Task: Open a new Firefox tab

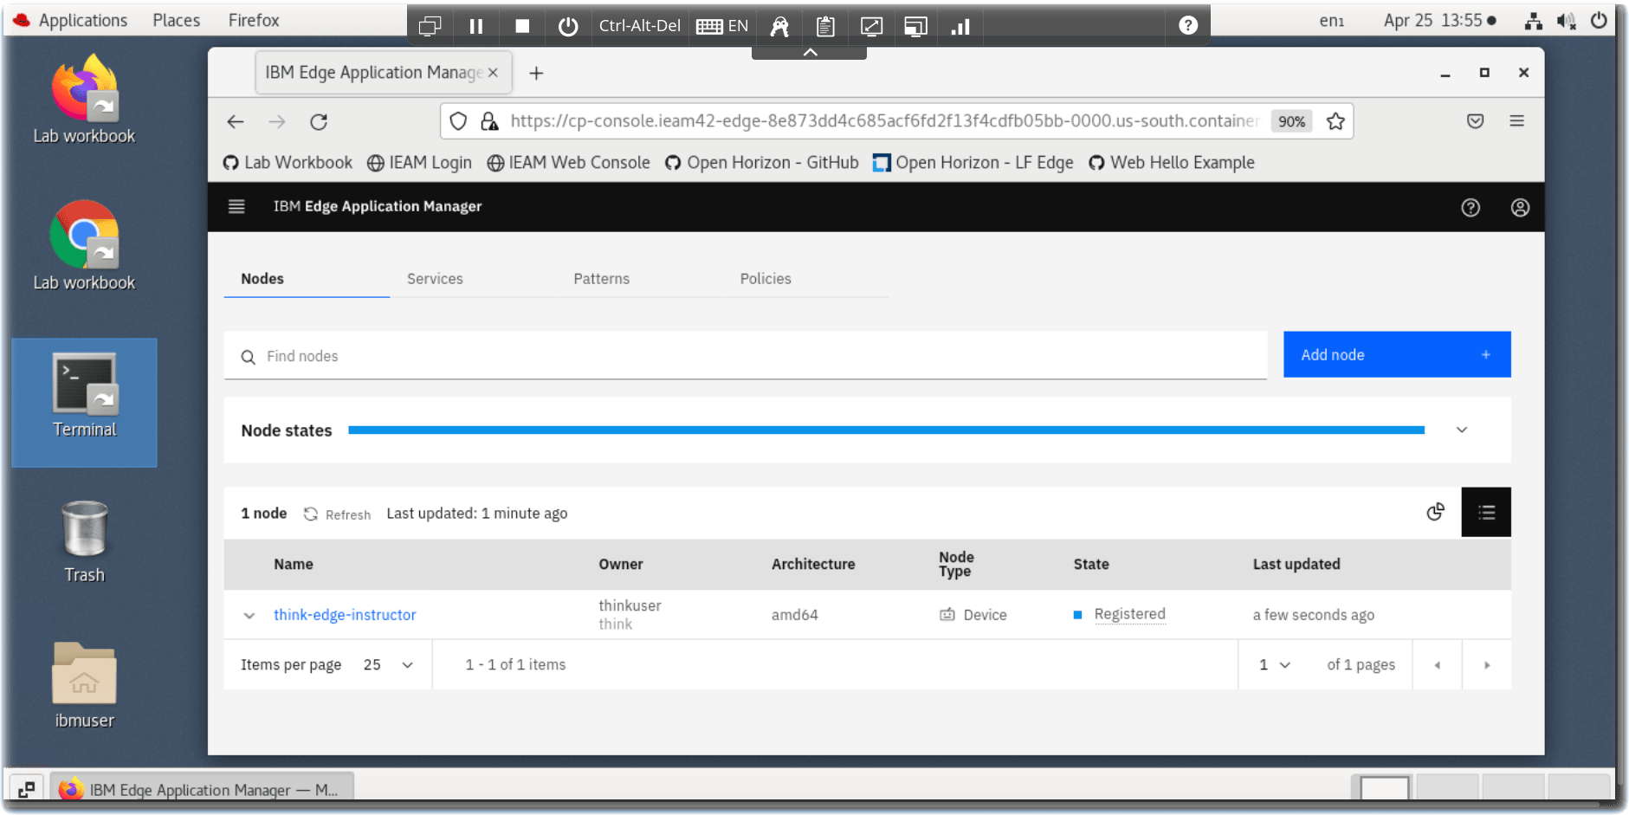Action: (x=536, y=74)
